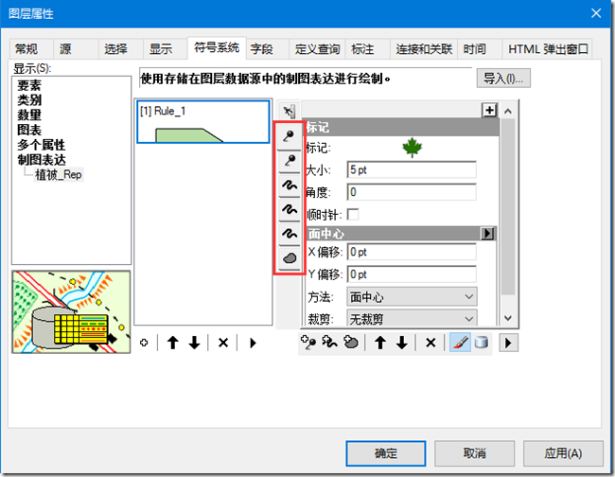Image resolution: width=615 pixels, height=477 pixels.
Task: Select the second marker layer pin icon
Action: (290, 161)
